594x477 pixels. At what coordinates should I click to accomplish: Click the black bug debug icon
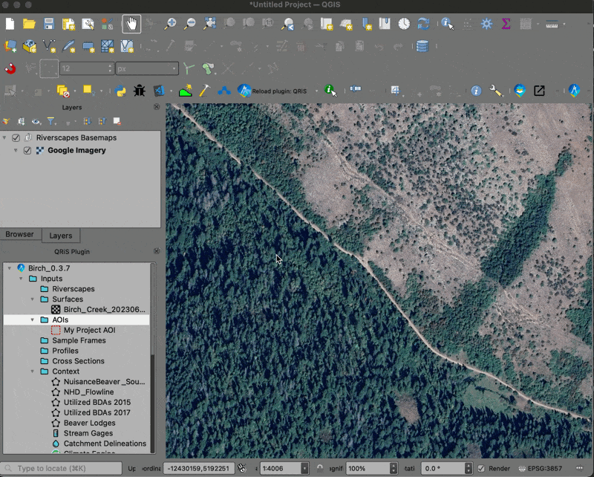(x=140, y=91)
